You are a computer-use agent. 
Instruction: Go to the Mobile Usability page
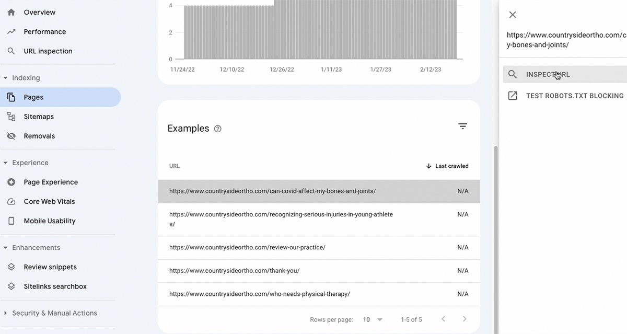click(x=49, y=221)
